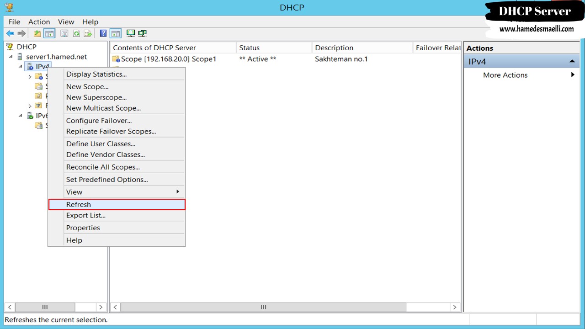
Task: Collapse the server1.hamed.net tree node
Action: pyautogui.click(x=11, y=57)
